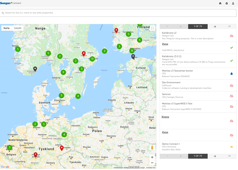Open the Swegon Connect logo link
Image resolution: width=238 pixels, height=170 pixels.
coord(11,3)
